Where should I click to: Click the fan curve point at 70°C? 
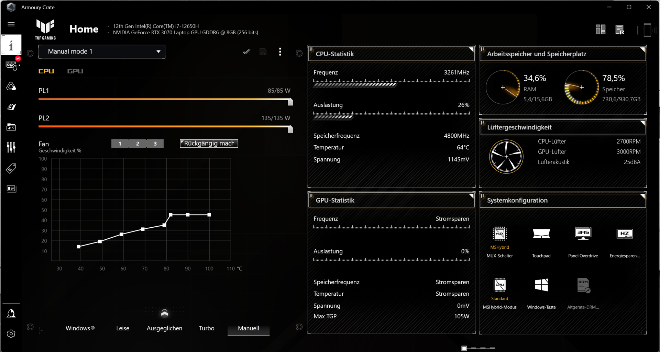(x=143, y=229)
